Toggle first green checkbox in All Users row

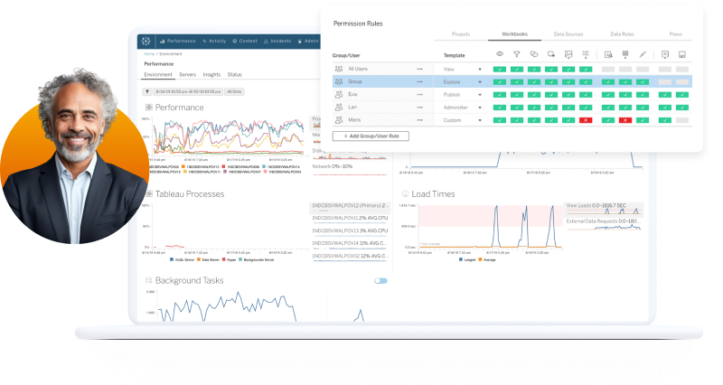click(x=500, y=69)
